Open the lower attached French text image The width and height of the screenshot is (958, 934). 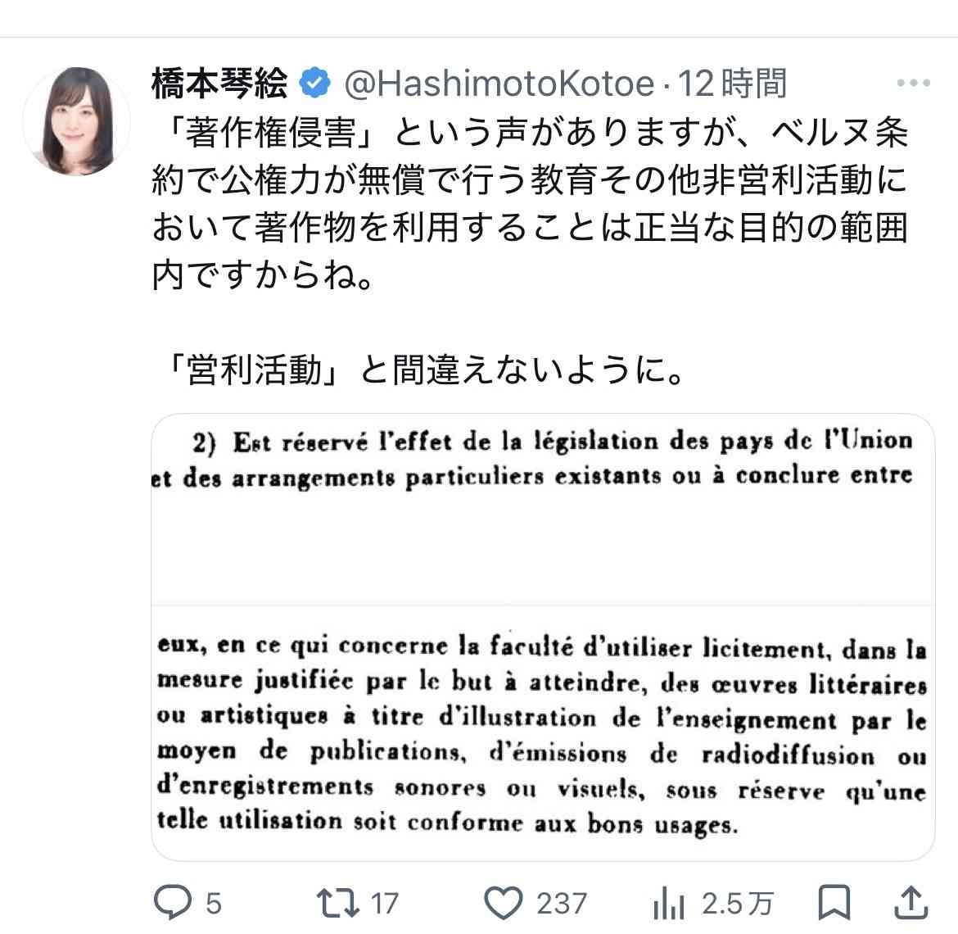pos(543,733)
